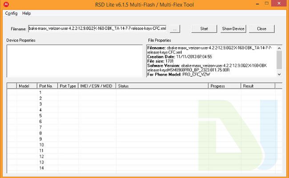
Task: Click the IMEI / ESN / MEID column header
Action: click(97, 86)
